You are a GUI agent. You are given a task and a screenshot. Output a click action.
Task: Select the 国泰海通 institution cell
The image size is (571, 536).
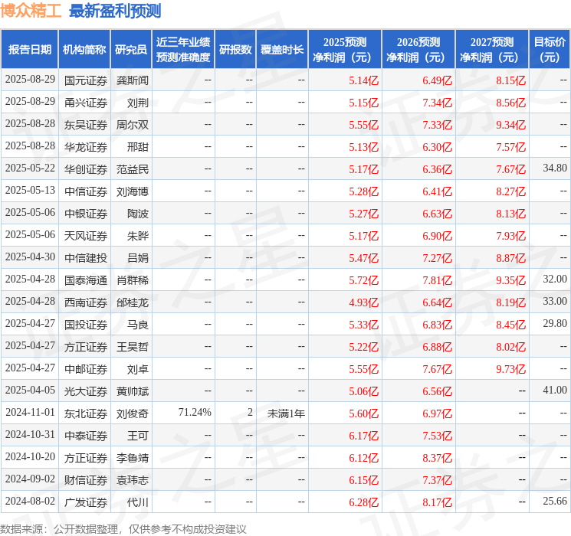tap(85, 280)
